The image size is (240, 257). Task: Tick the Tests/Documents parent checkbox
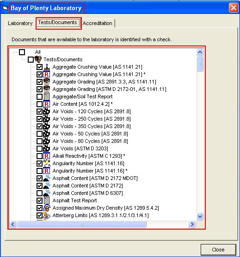tap(31, 59)
